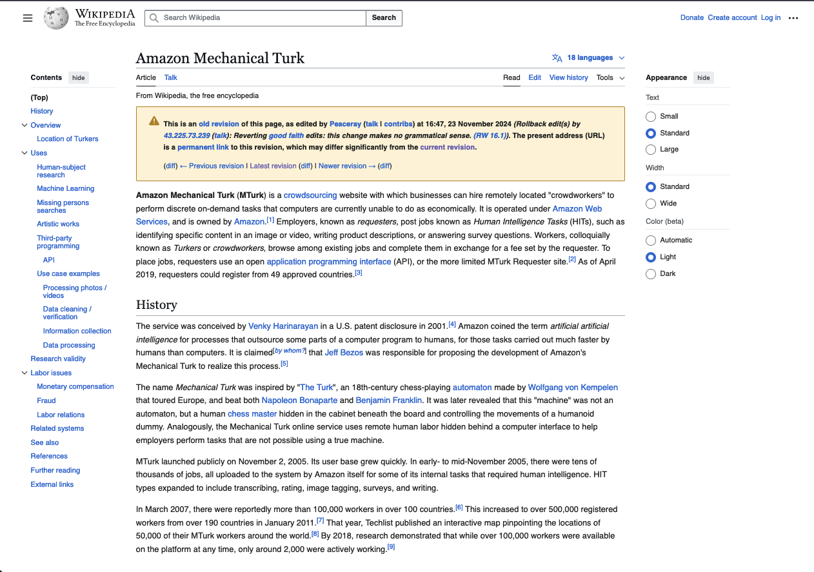Image resolution: width=814 pixels, height=572 pixels.
Task: Click the warning triangle icon in notice
Action: point(154,121)
